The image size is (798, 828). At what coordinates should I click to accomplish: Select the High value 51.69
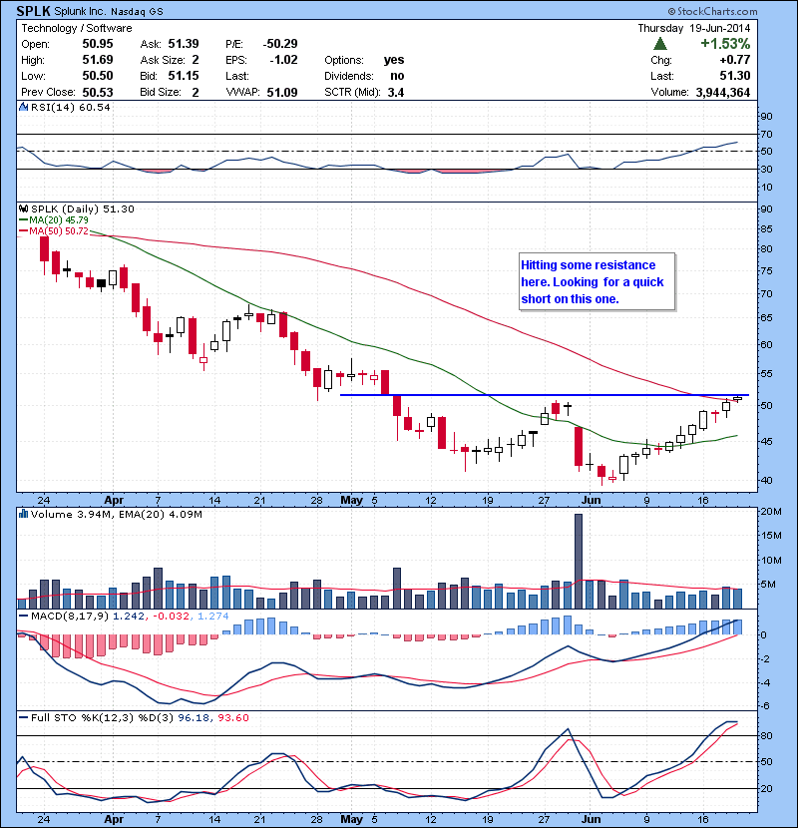pyautogui.click(x=98, y=60)
